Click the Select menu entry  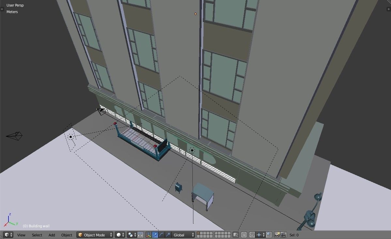tap(37, 235)
